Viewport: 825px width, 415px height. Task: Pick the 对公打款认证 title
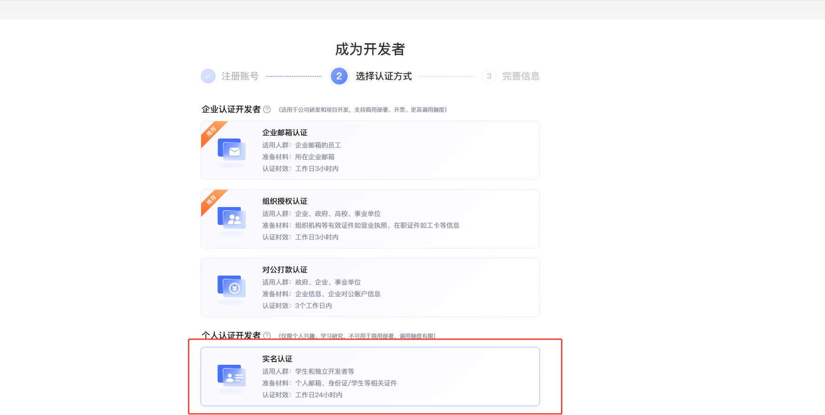[x=285, y=270]
